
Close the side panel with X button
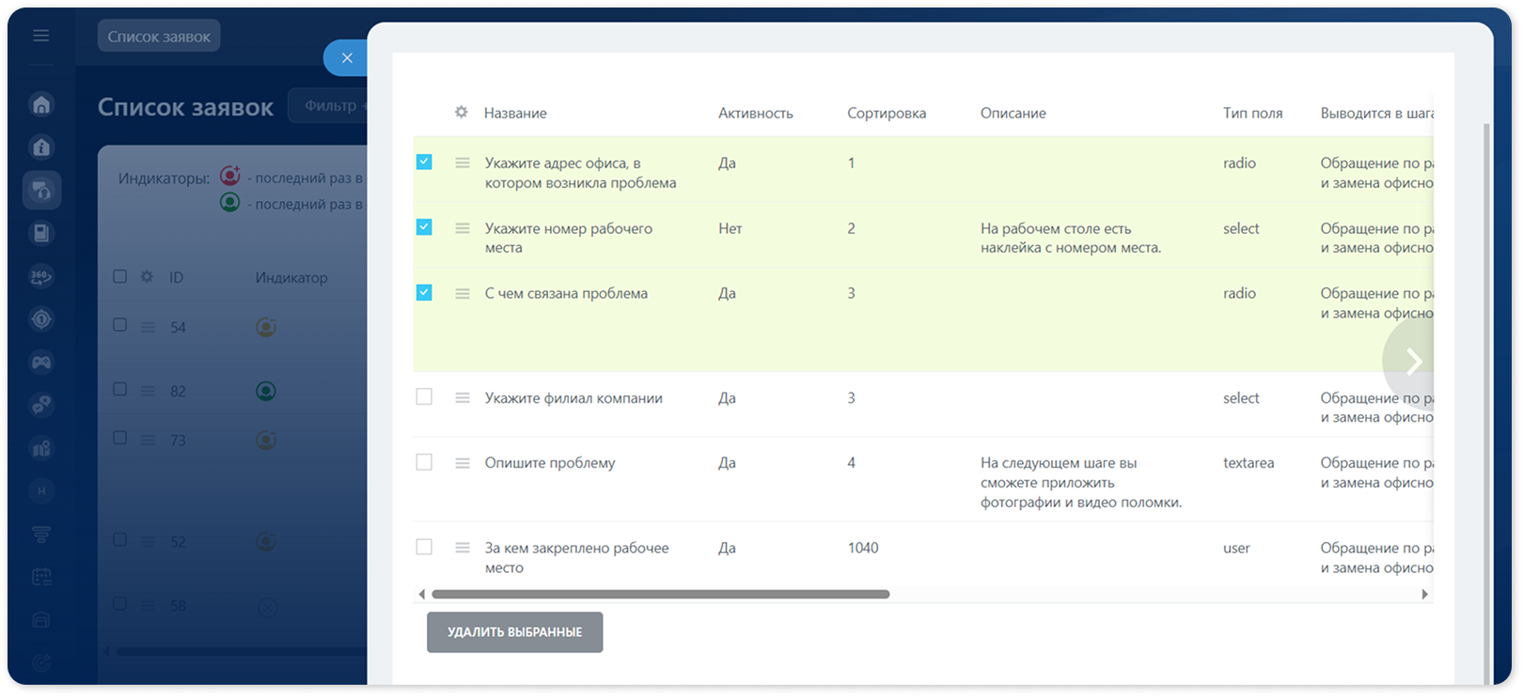[347, 58]
